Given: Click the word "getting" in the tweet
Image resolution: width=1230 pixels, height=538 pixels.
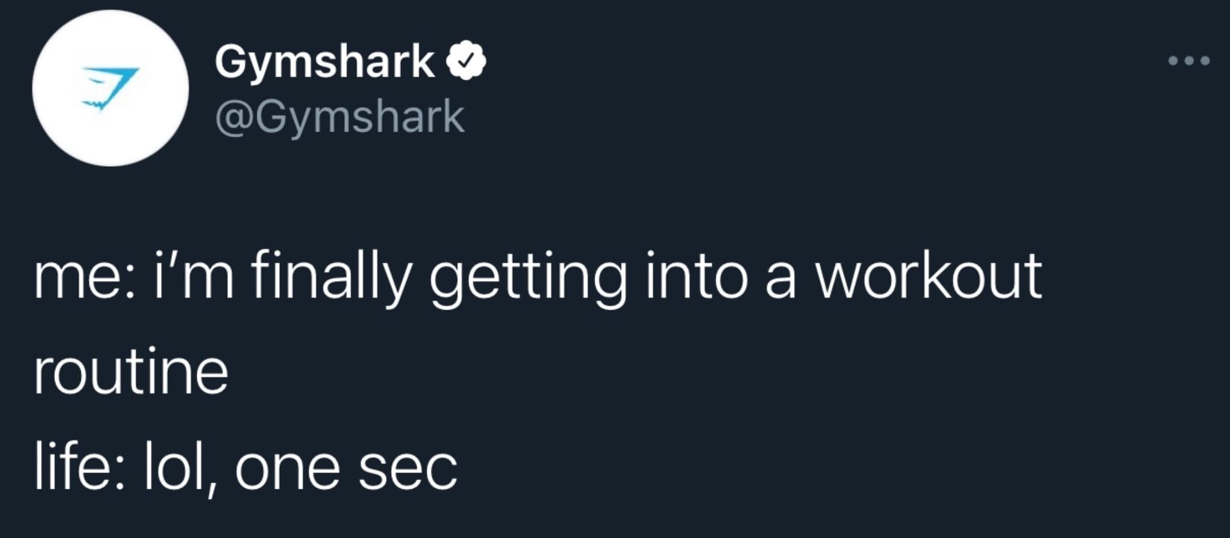Looking at the screenshot, I should 527,280.
